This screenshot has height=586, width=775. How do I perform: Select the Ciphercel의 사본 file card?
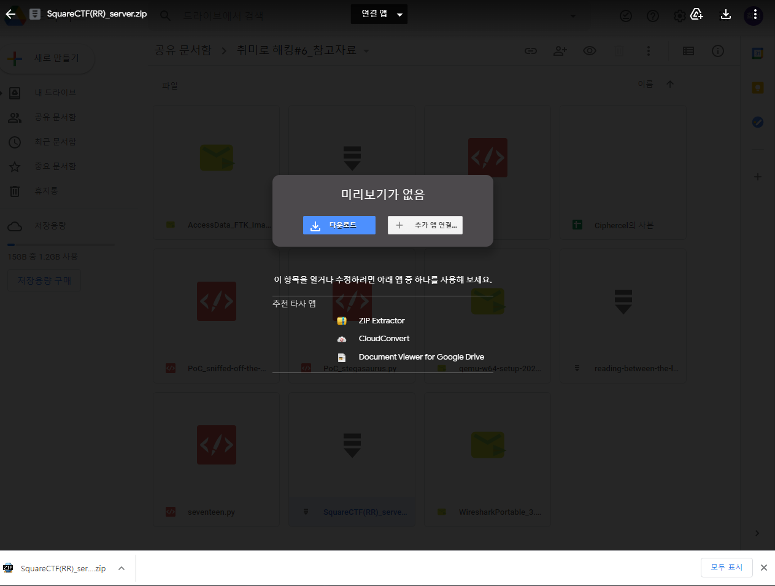[623, 172]
